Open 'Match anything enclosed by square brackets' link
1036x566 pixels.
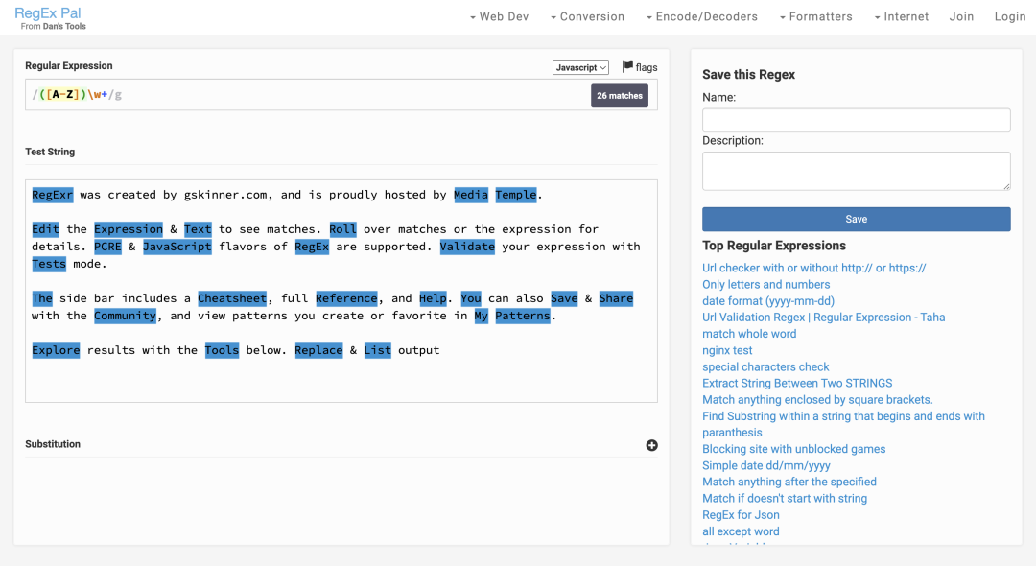[817, 400]
